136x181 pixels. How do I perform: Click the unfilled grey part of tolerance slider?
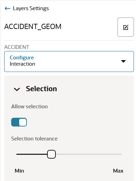[89, 154]
